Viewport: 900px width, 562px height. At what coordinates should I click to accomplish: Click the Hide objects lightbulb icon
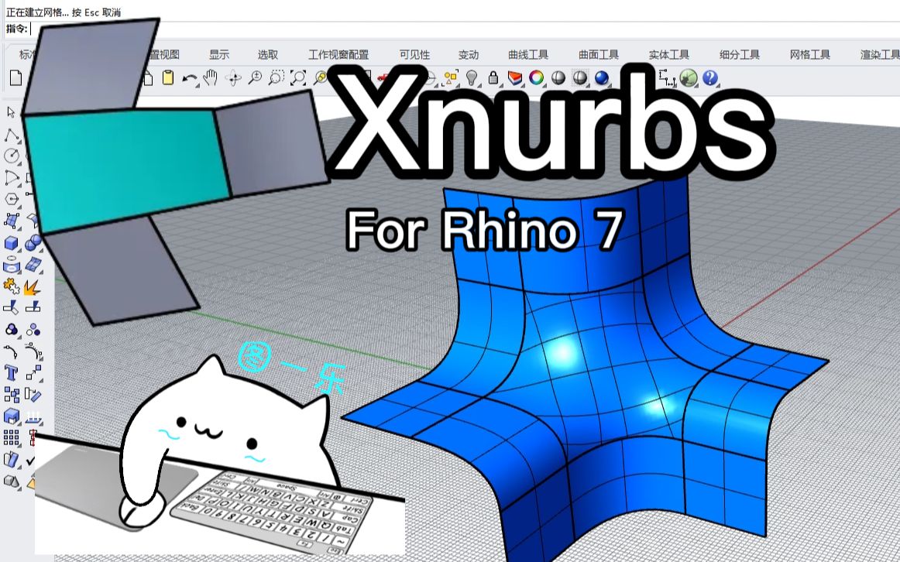coord(472,77)
